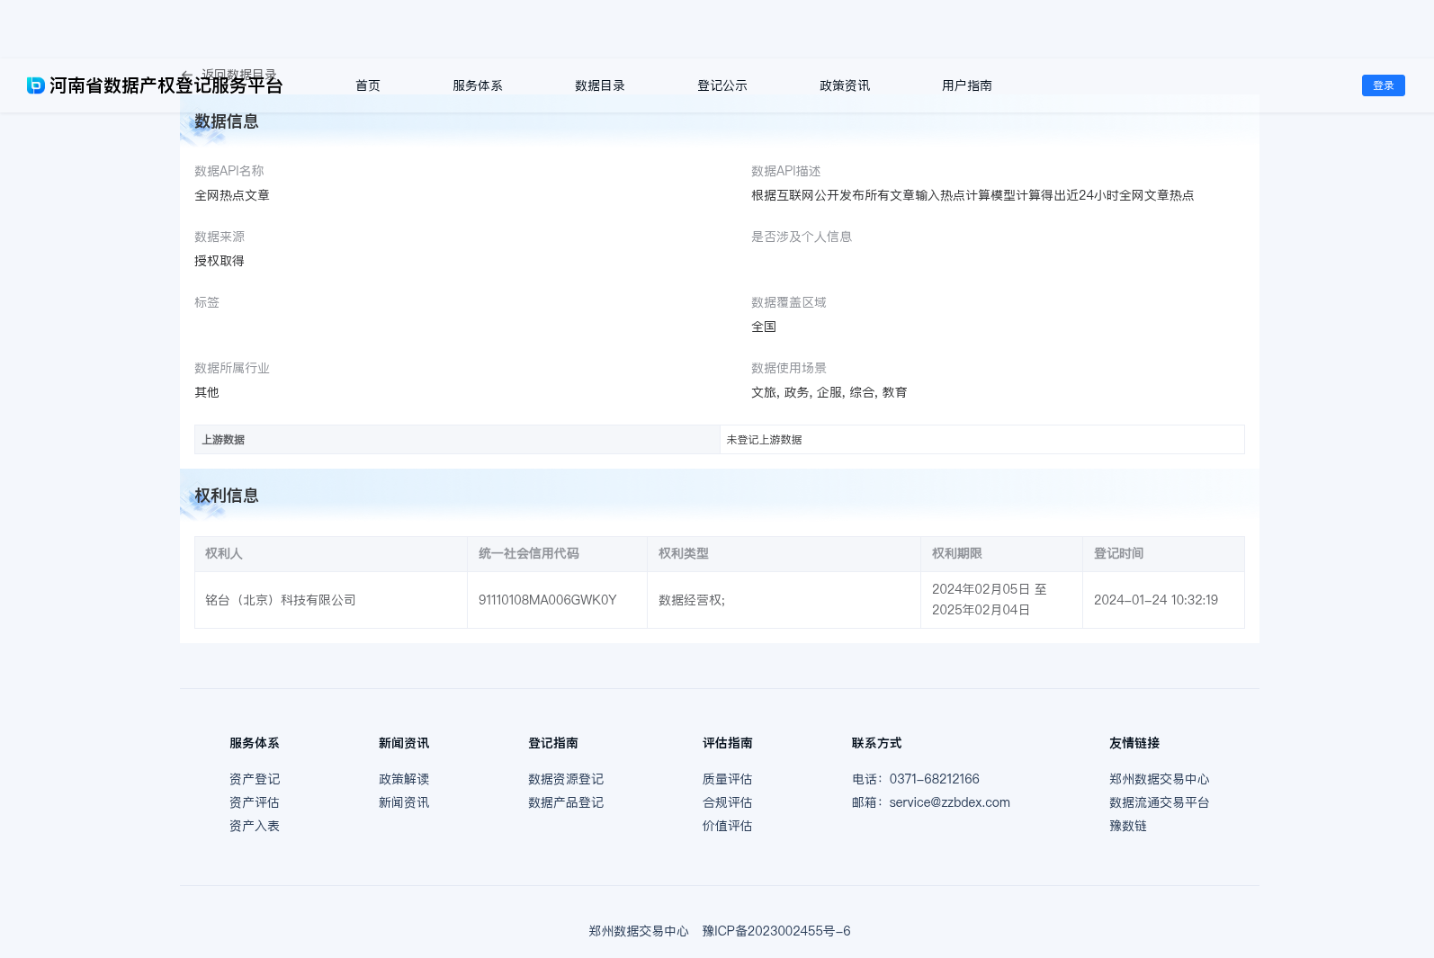Image resolution: width=1434 pixels, height=958 pixels.
Task: Open 登记公示 navigation item
Action: click(x=722, y=85)
